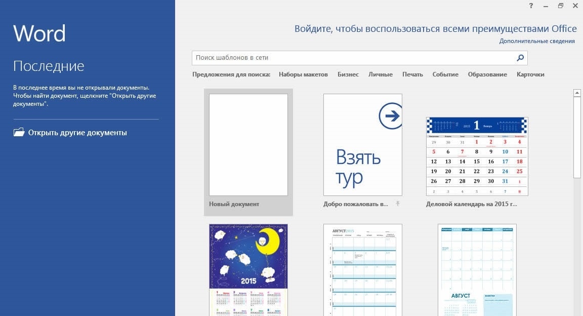
Task: Minimize the Word window
Action: [546, 6]
